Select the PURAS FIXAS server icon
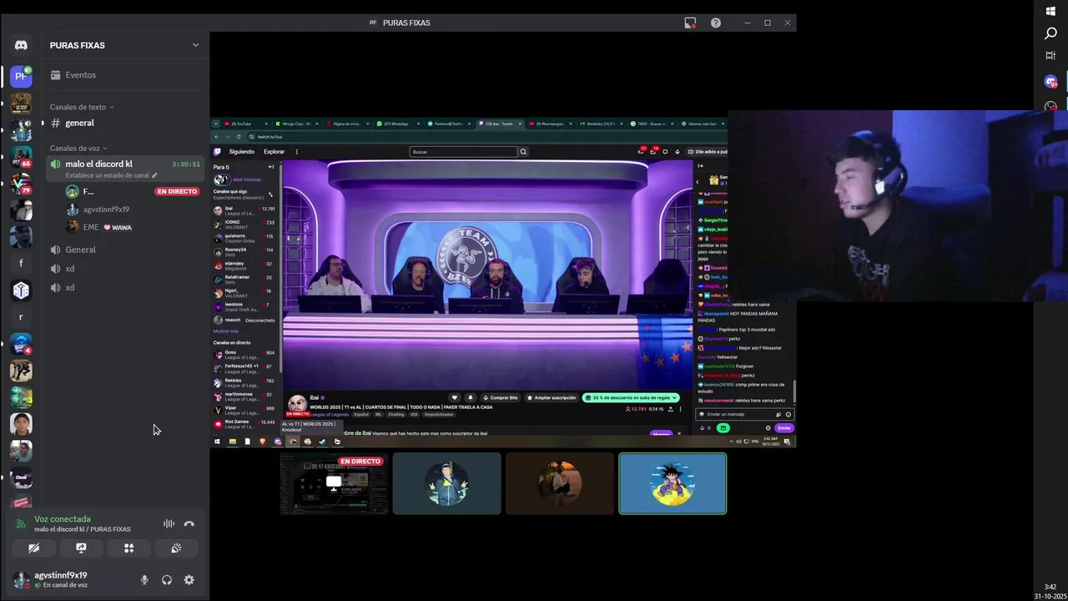Screen dimensions: 1068x601 (x=21, y=76)
